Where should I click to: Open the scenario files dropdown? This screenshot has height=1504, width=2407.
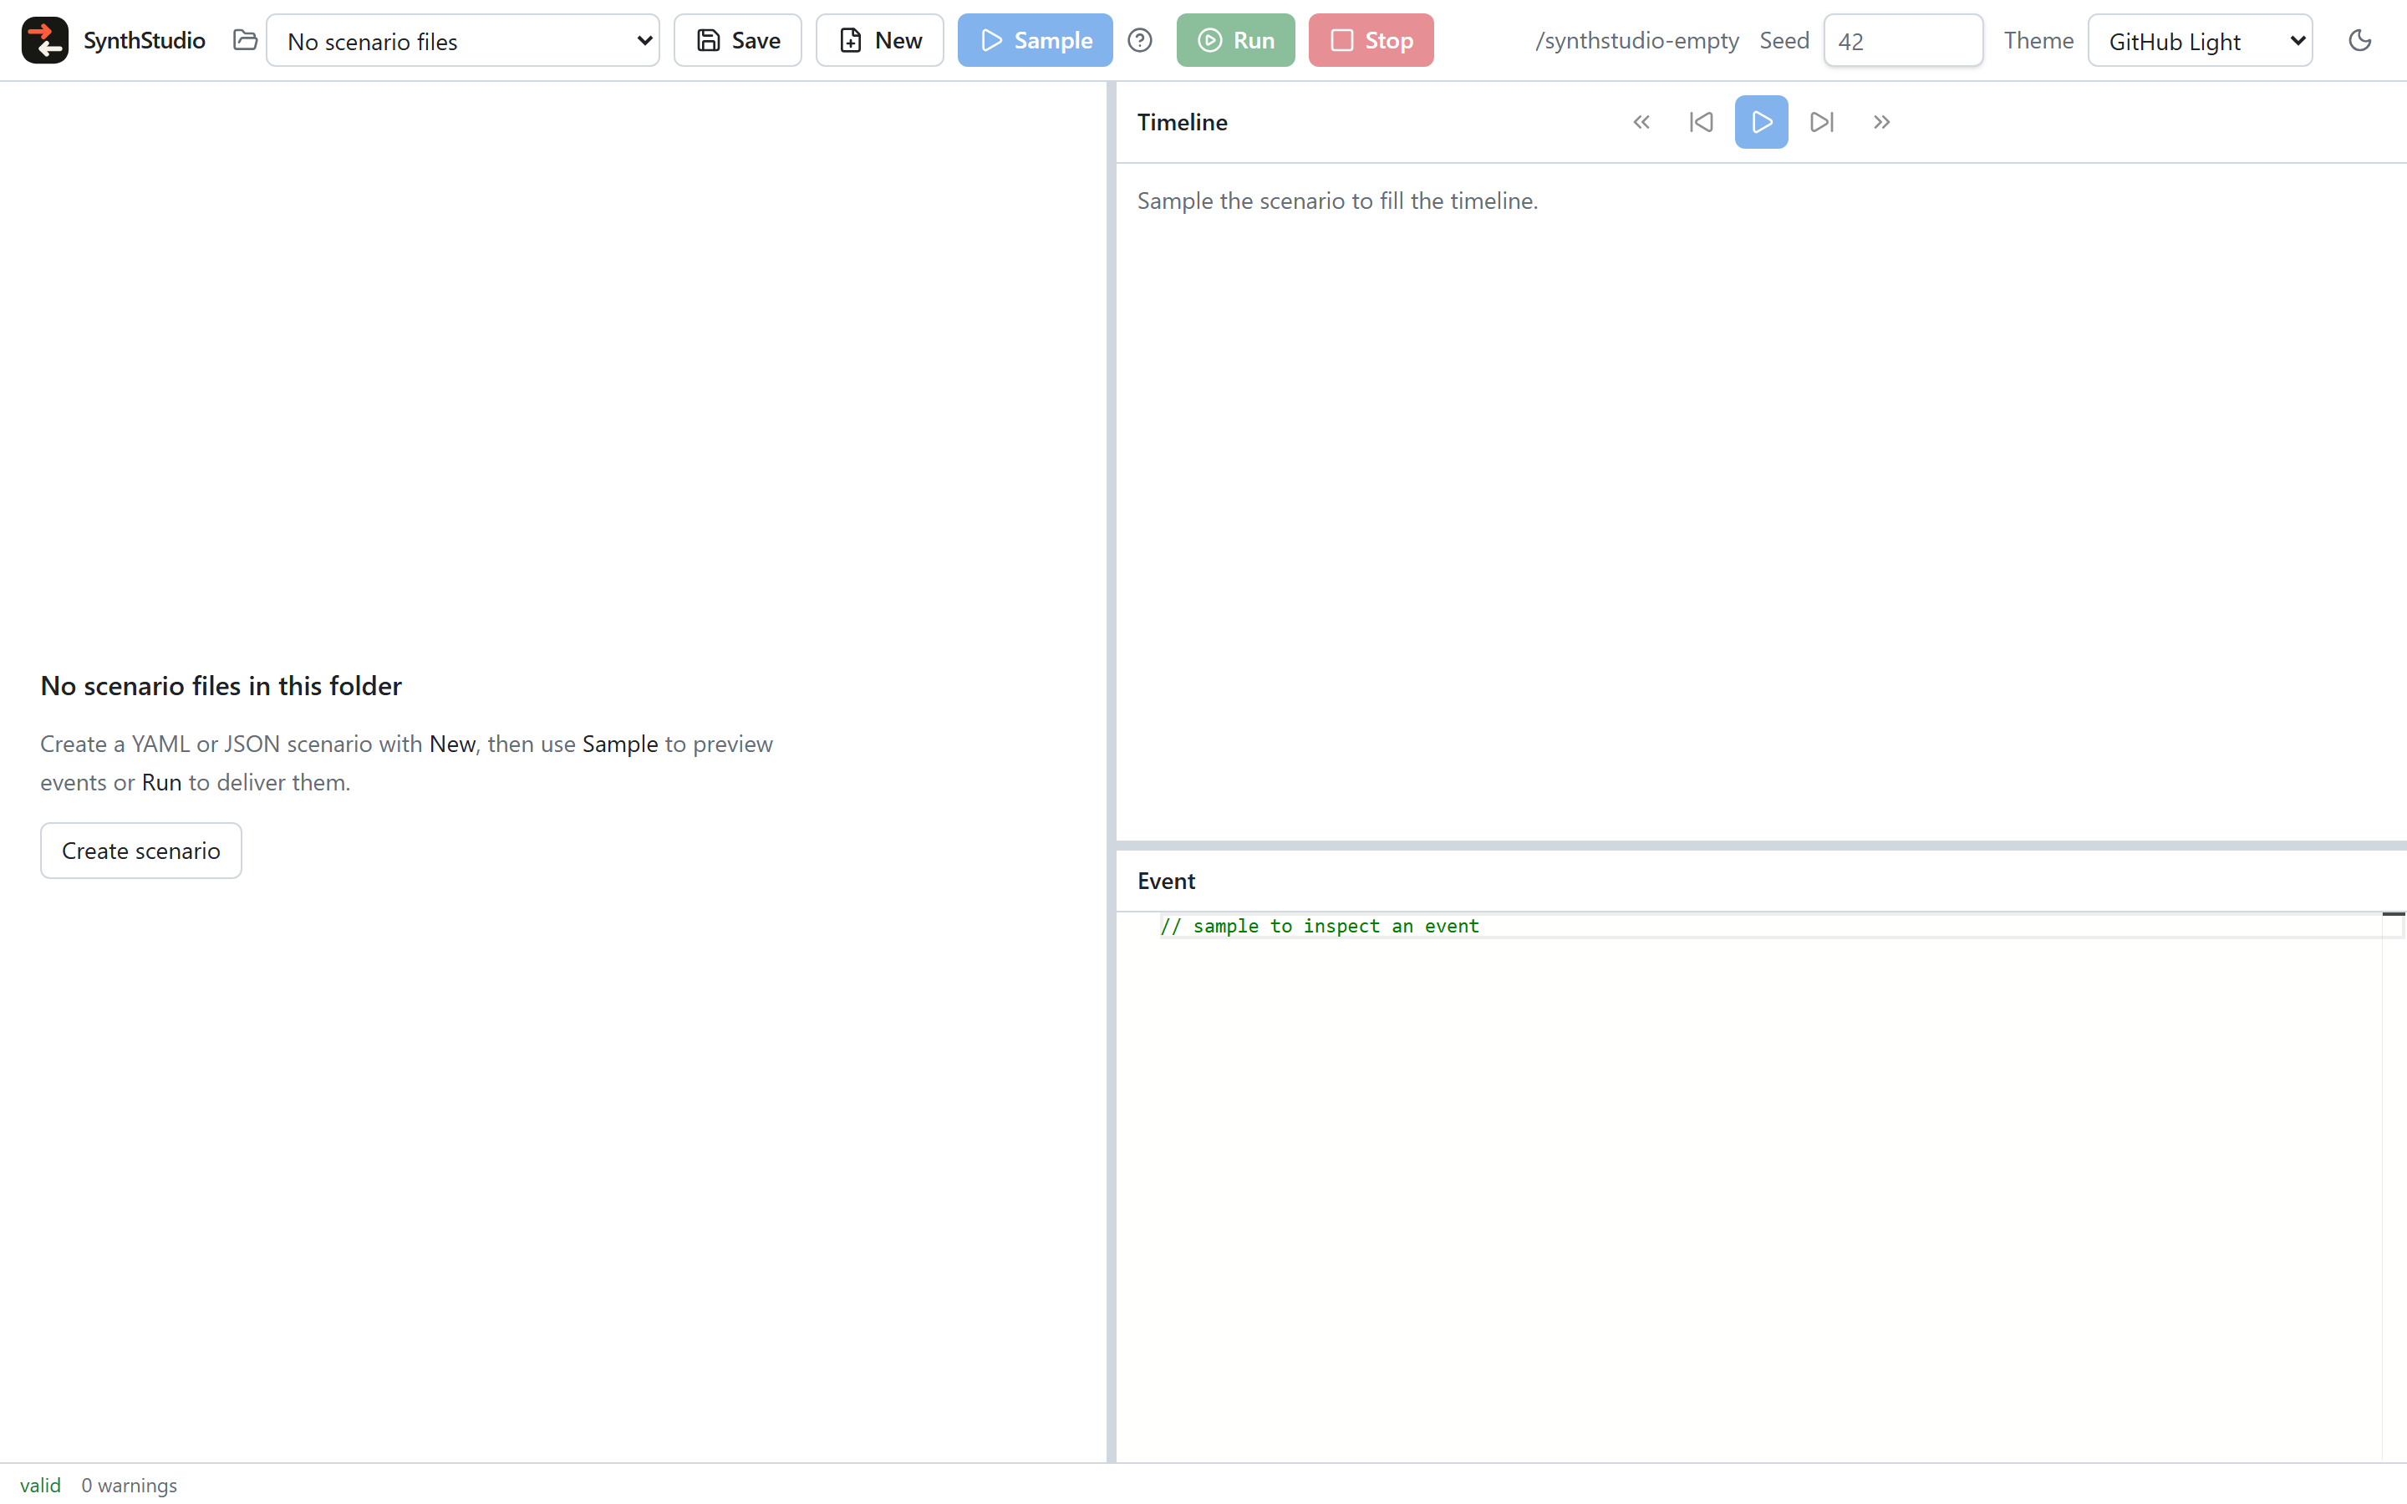pyautogui.click(x=462, y=41)
